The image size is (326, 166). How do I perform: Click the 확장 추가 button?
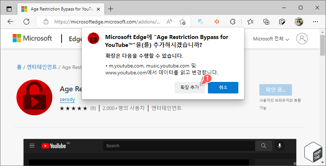point(189,88)
